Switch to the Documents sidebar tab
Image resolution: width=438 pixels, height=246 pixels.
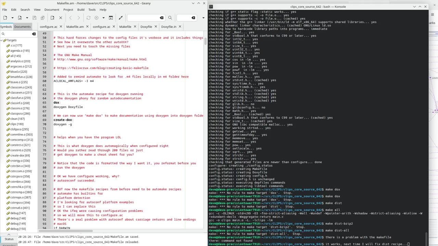point(22,27)
